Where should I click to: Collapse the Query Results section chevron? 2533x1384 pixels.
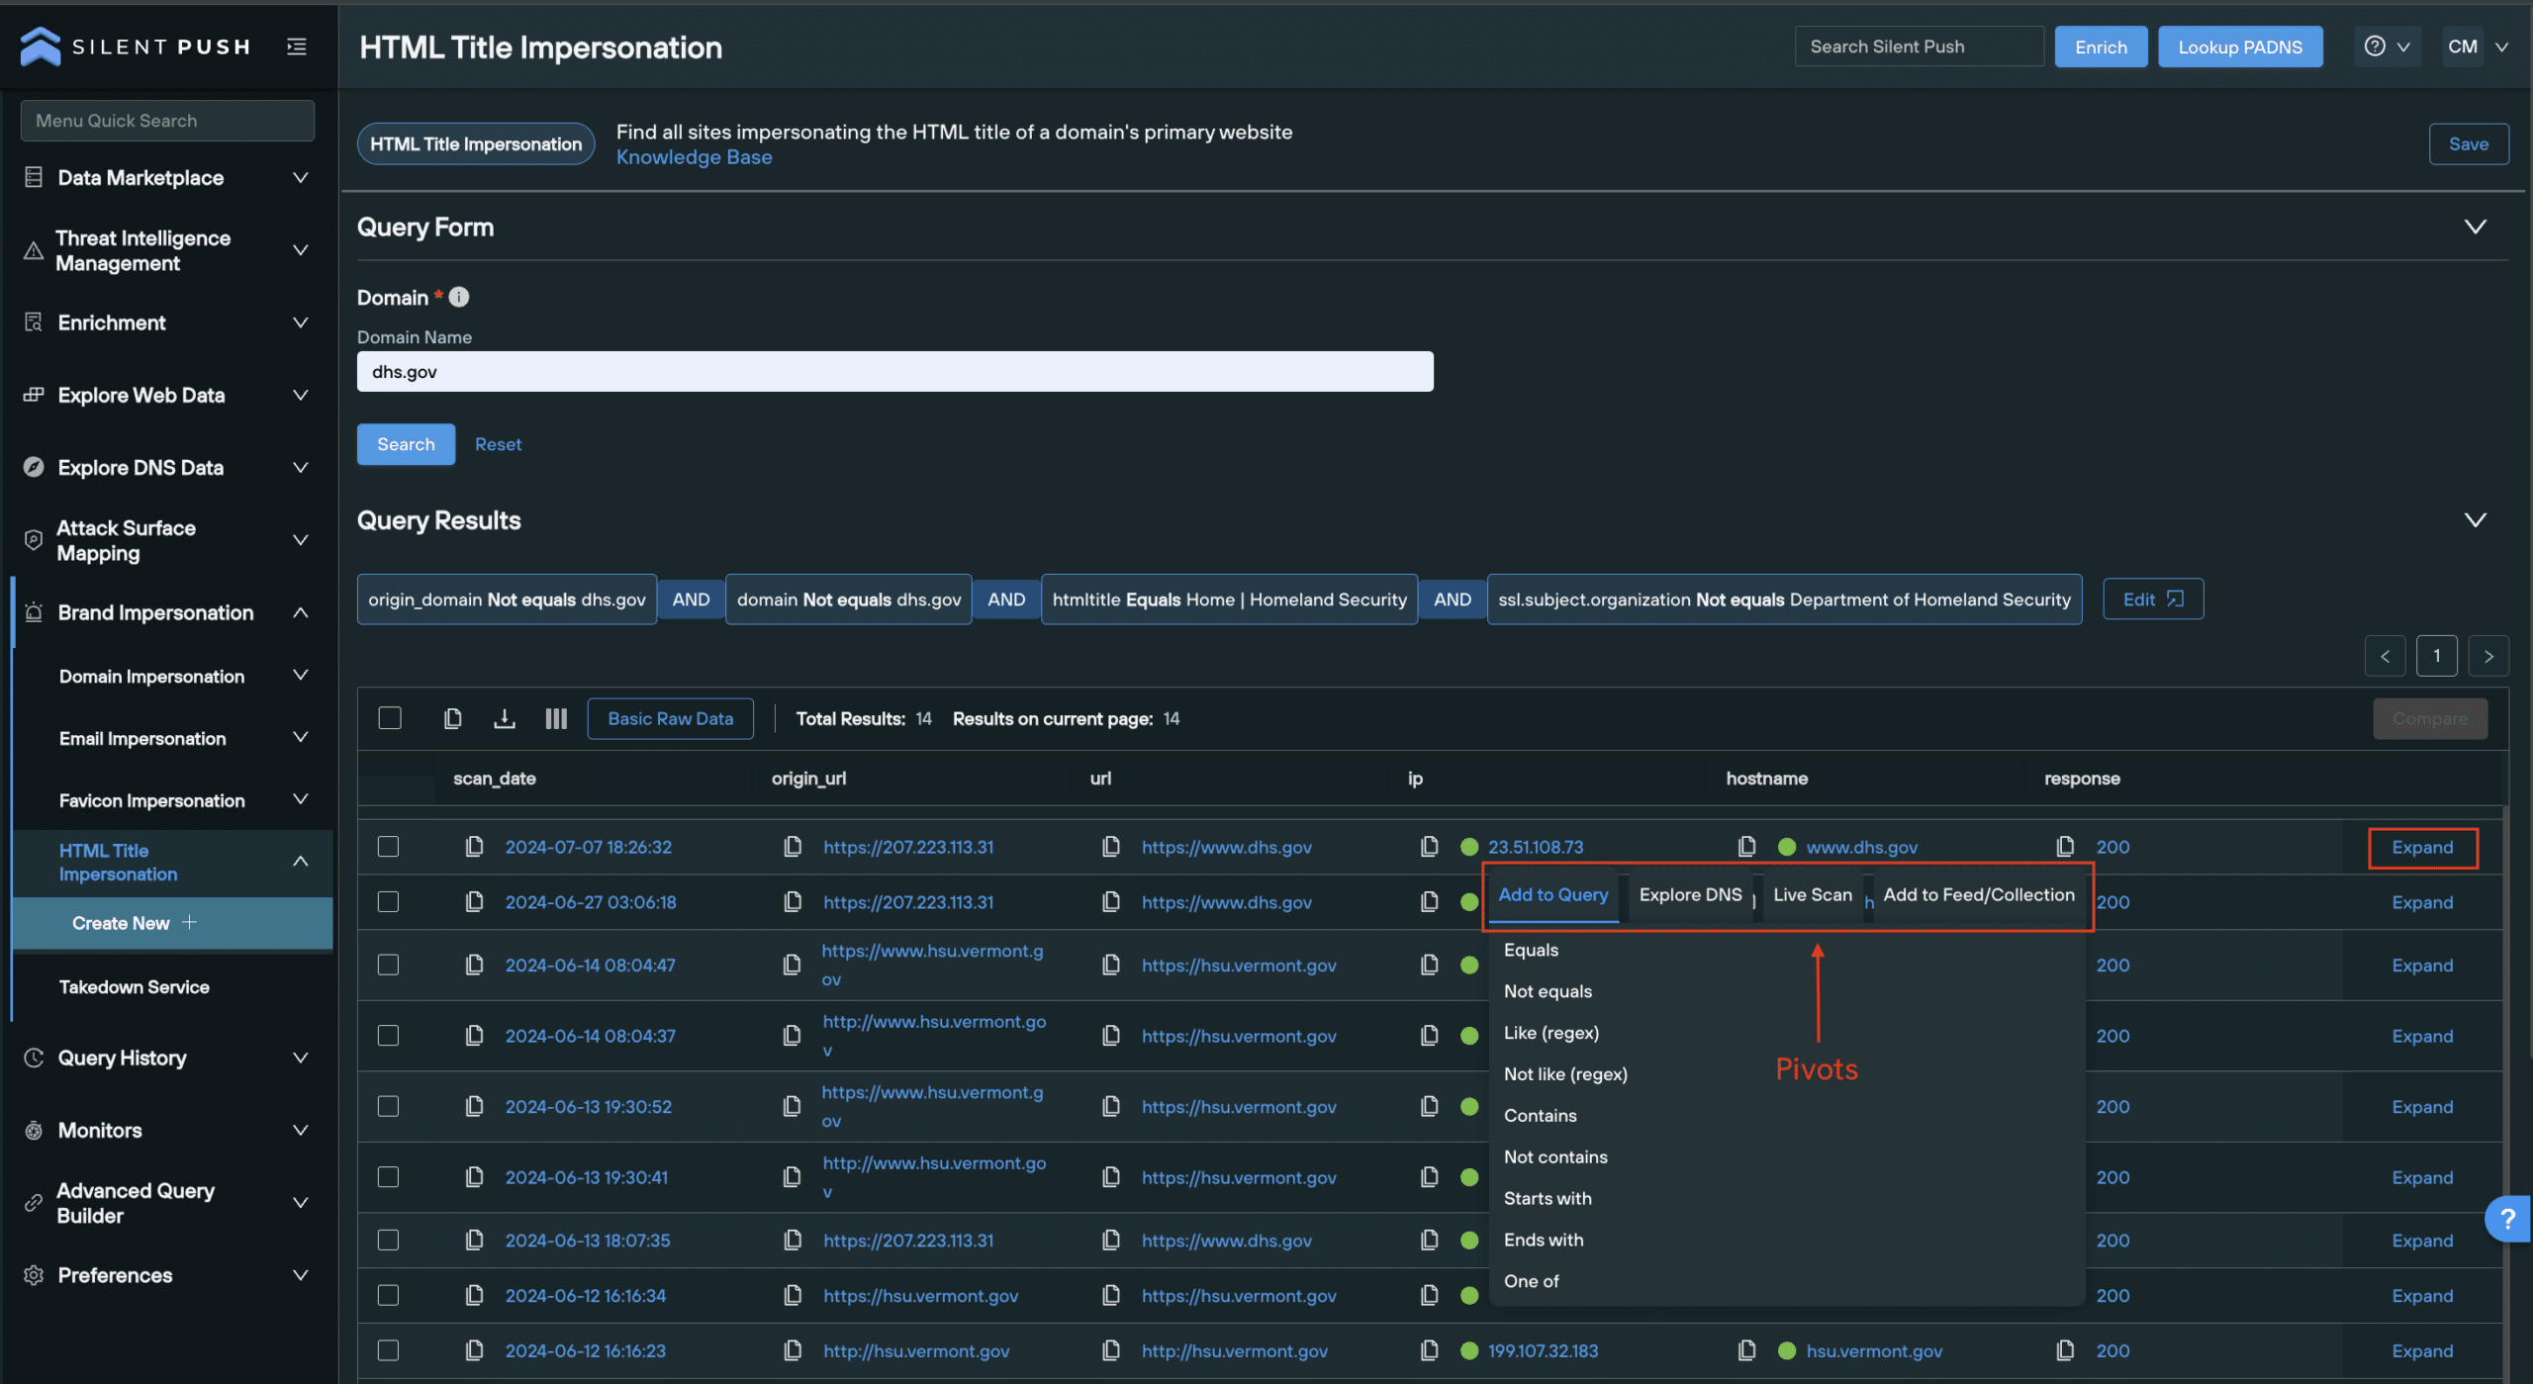click(2475, 519)
